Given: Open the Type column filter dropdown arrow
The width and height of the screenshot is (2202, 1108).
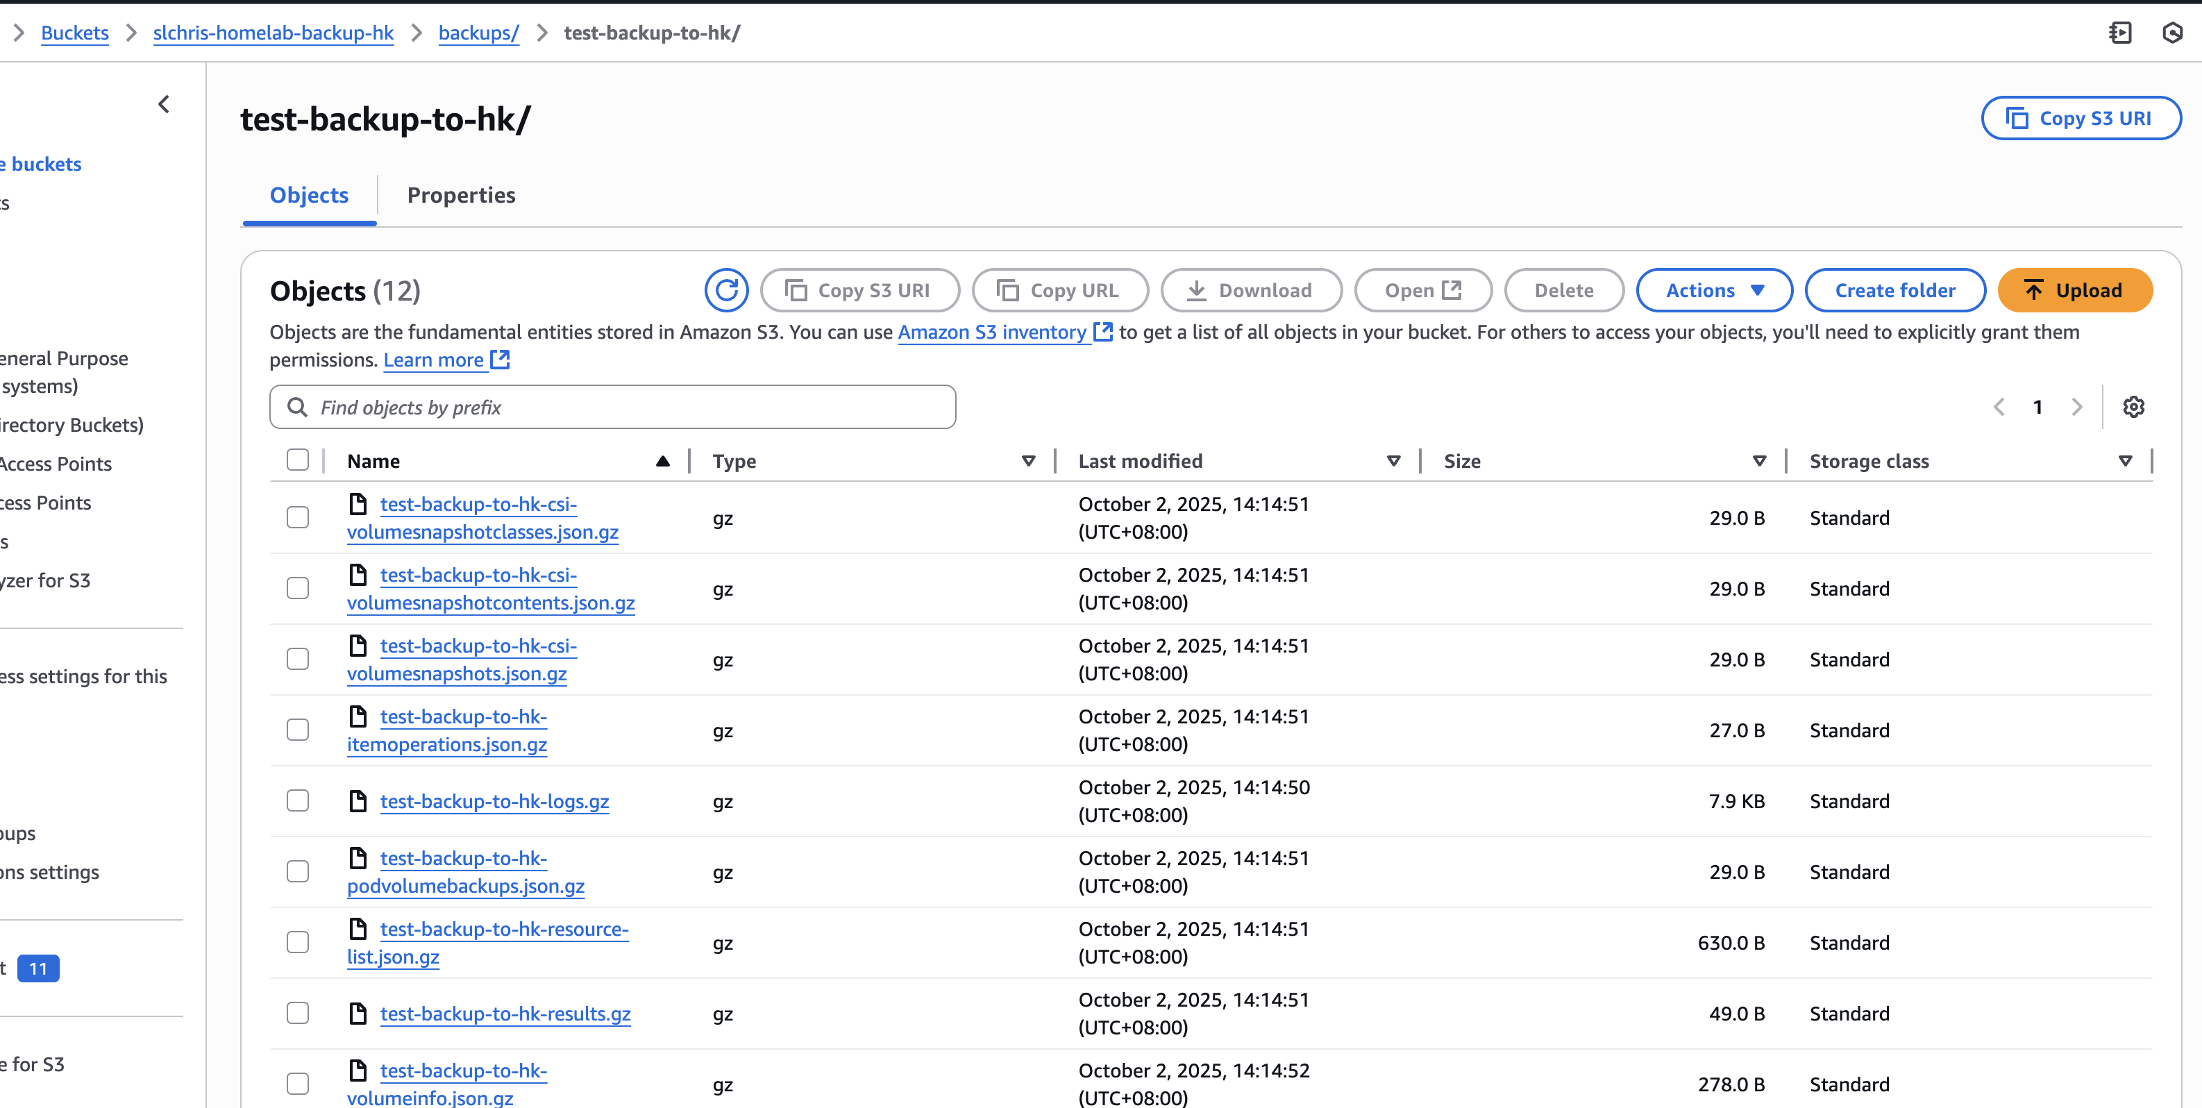Looking at the screenshot, I should click(1028, 461).
